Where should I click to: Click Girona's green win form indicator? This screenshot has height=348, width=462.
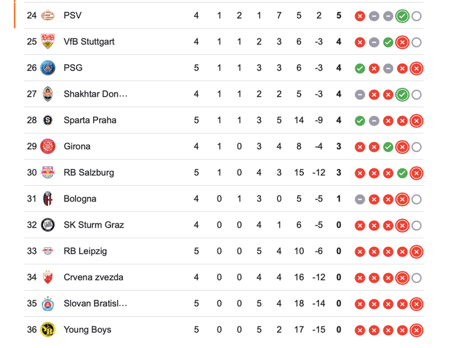388,147
